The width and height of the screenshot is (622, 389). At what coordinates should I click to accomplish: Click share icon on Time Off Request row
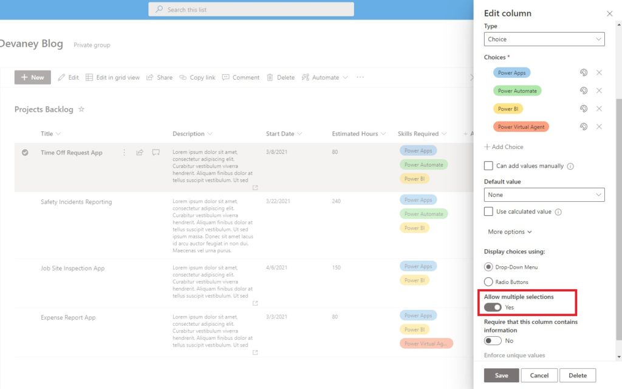click(x=140, y=153)
